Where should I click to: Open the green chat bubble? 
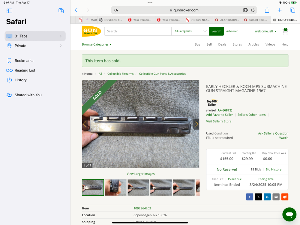289,214
